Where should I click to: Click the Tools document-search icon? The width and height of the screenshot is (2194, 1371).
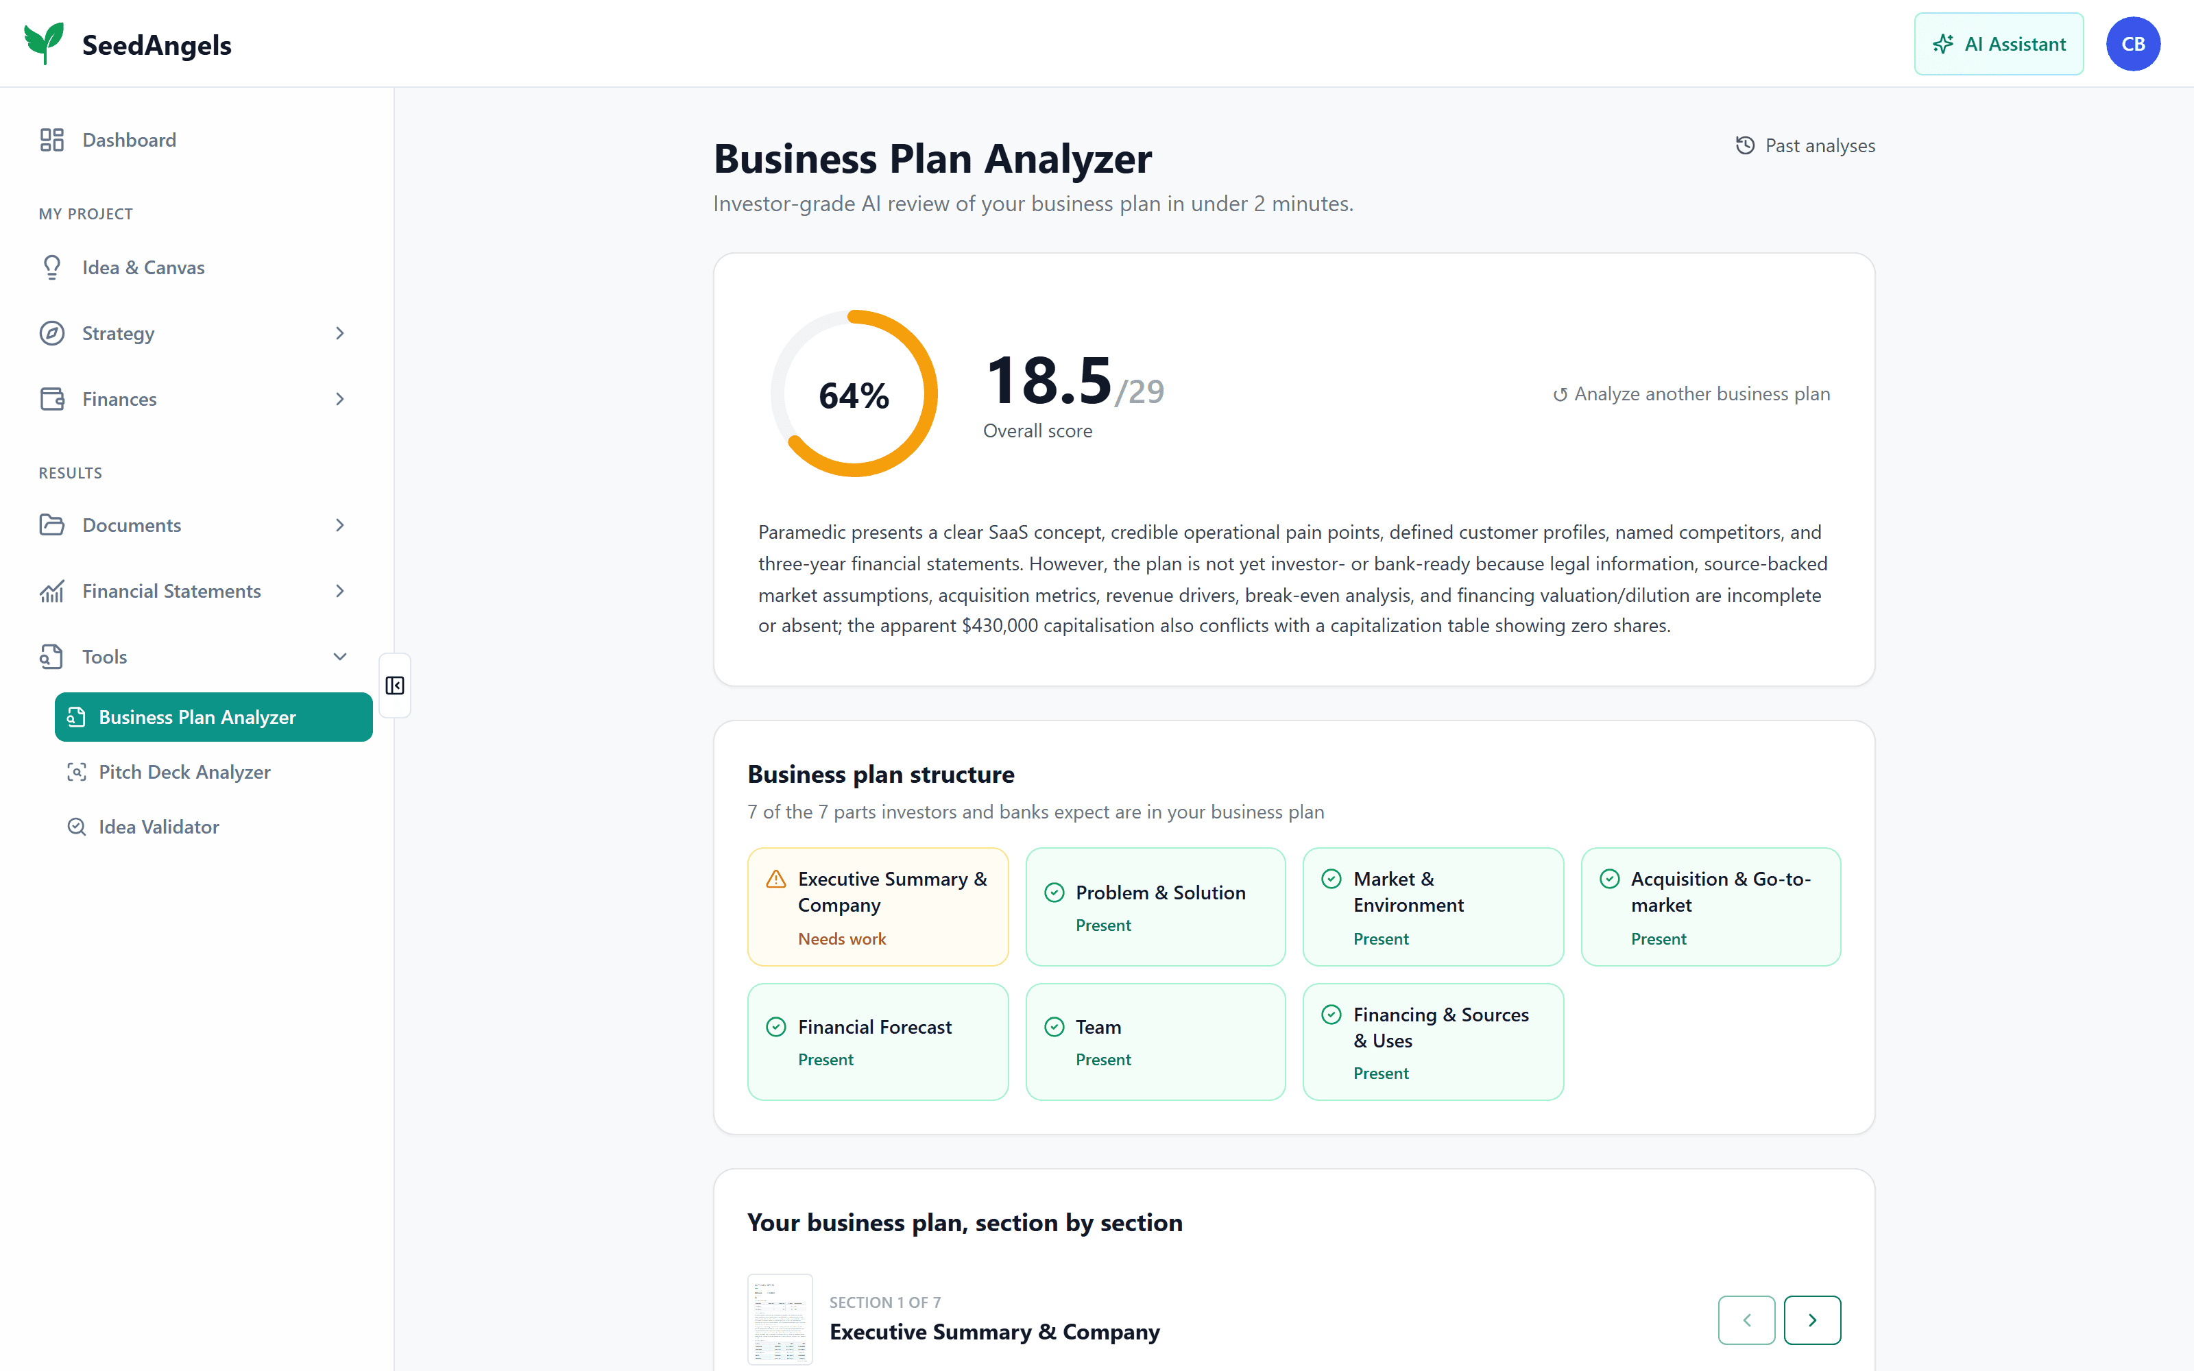51,657
